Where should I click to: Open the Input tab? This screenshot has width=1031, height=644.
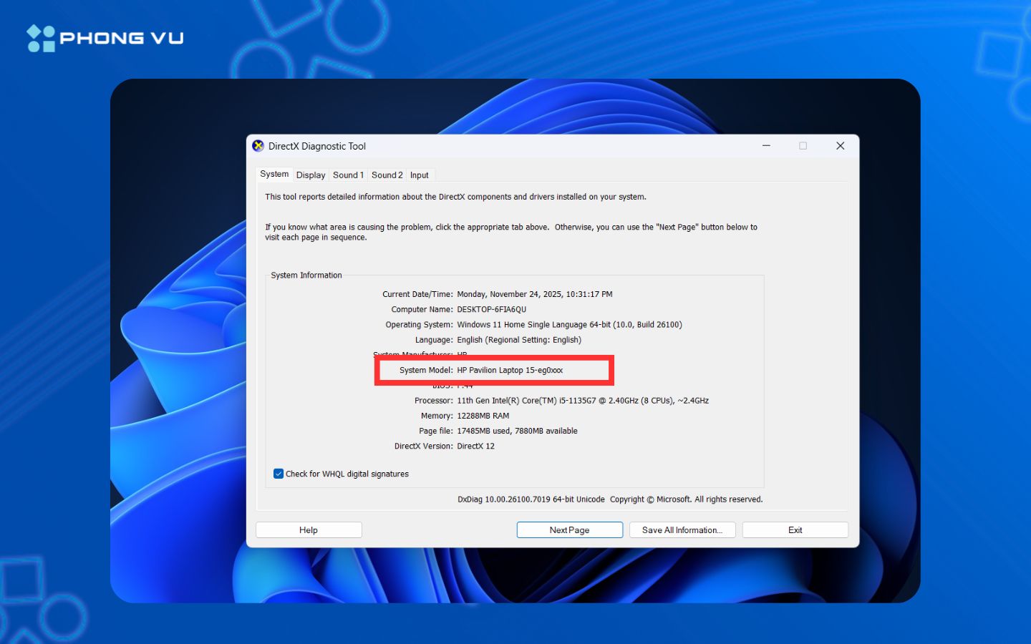[x=420, y=175]
